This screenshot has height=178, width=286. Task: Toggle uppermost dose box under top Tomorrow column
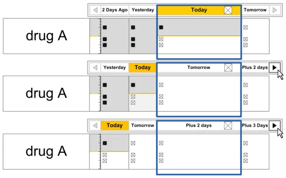coord(245,28)
